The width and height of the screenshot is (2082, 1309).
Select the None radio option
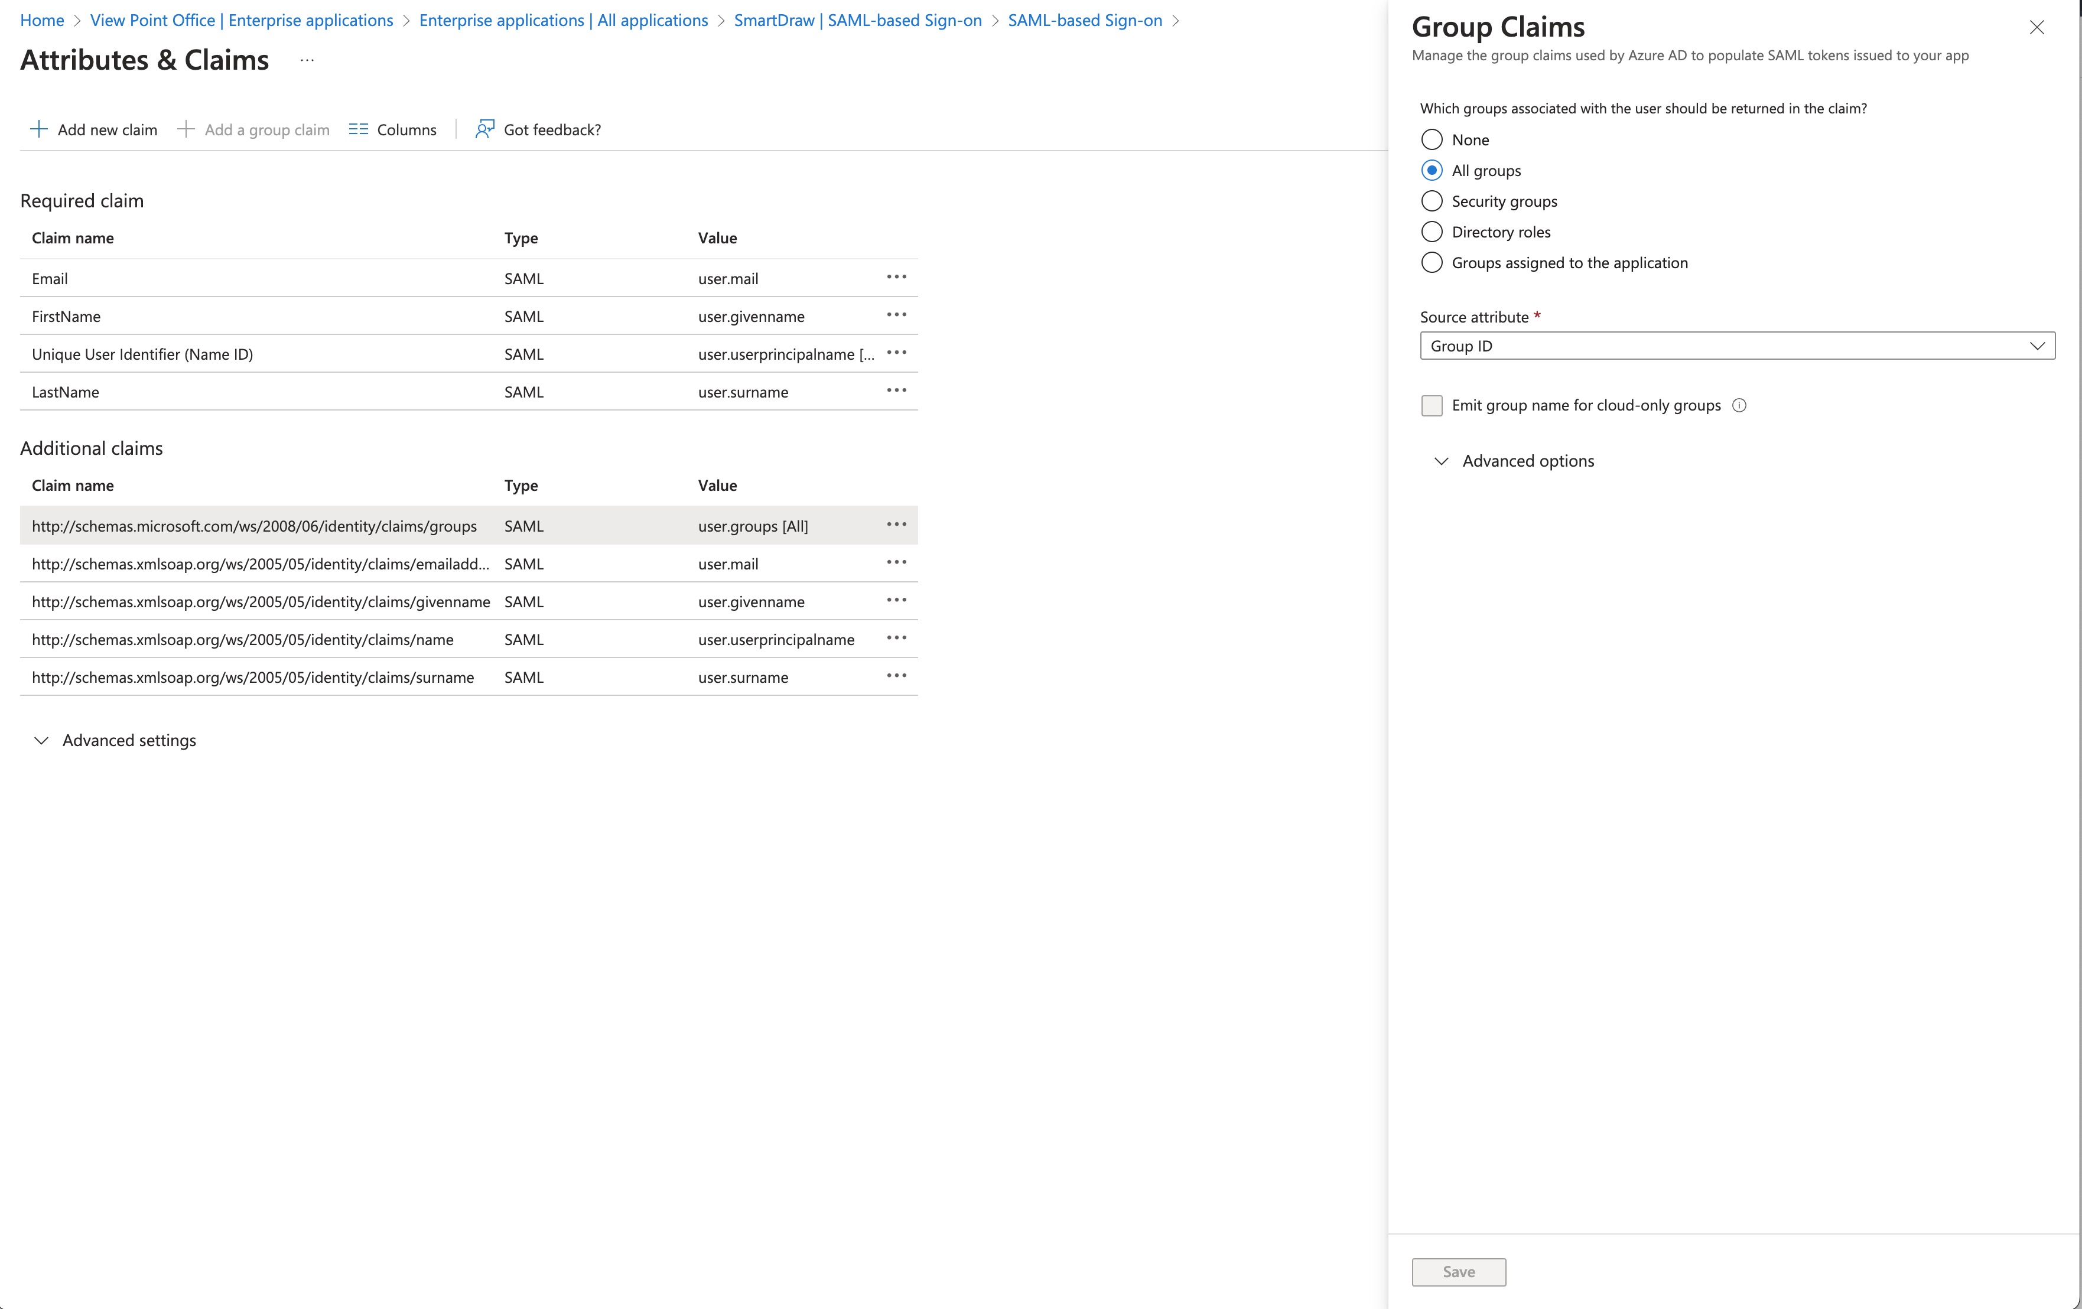pos(1432,140)
